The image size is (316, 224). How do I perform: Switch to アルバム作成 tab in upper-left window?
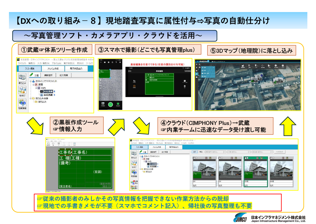(53, 69)
